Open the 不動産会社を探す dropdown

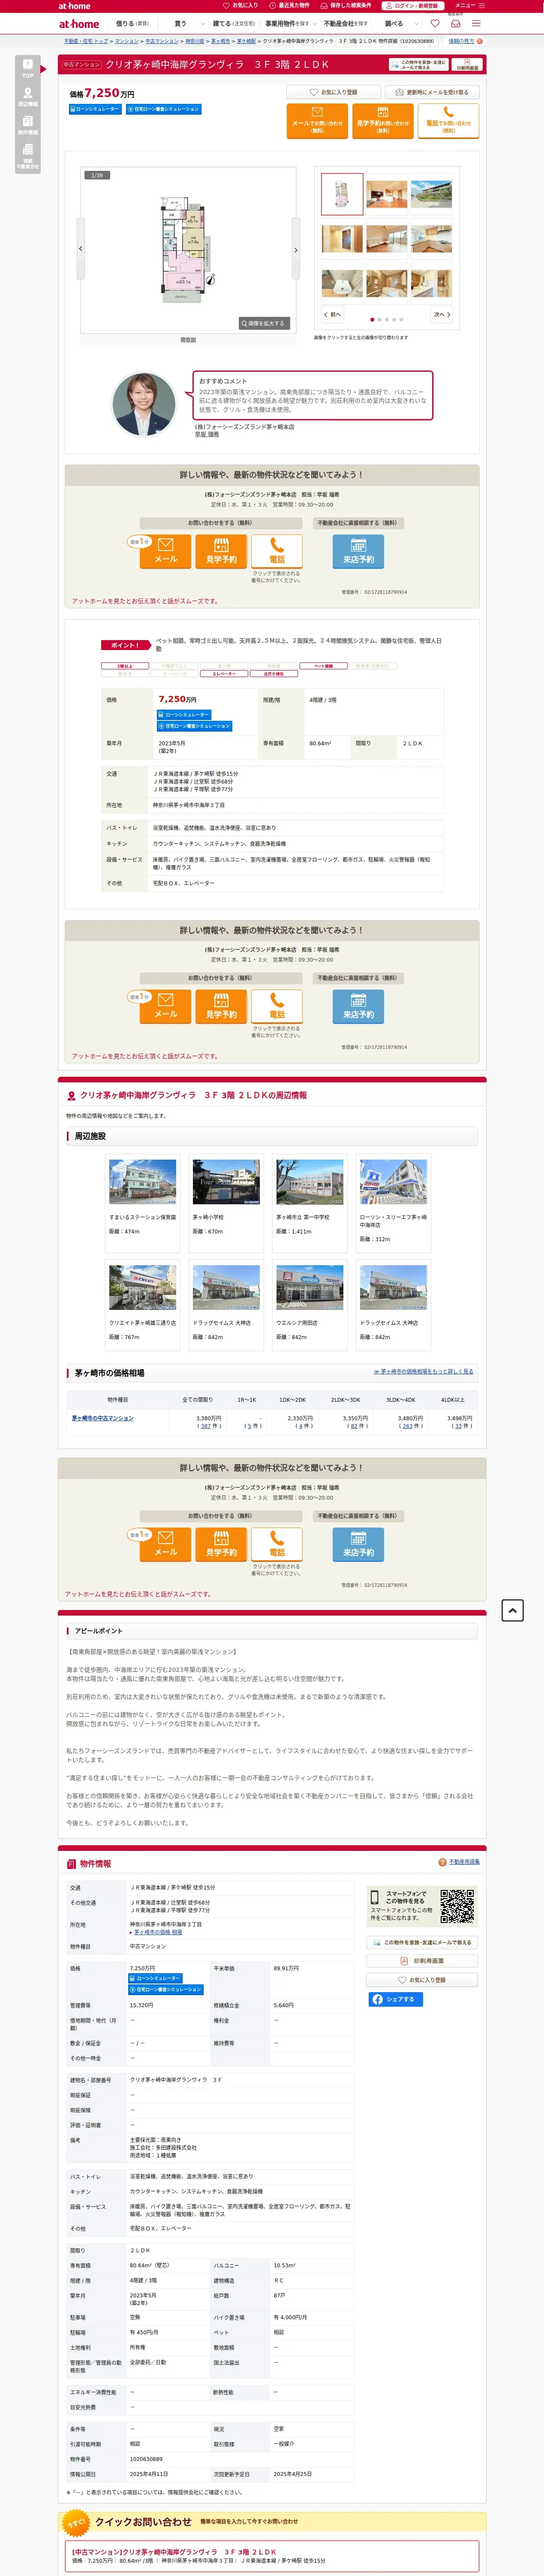[x=346, y=24]
